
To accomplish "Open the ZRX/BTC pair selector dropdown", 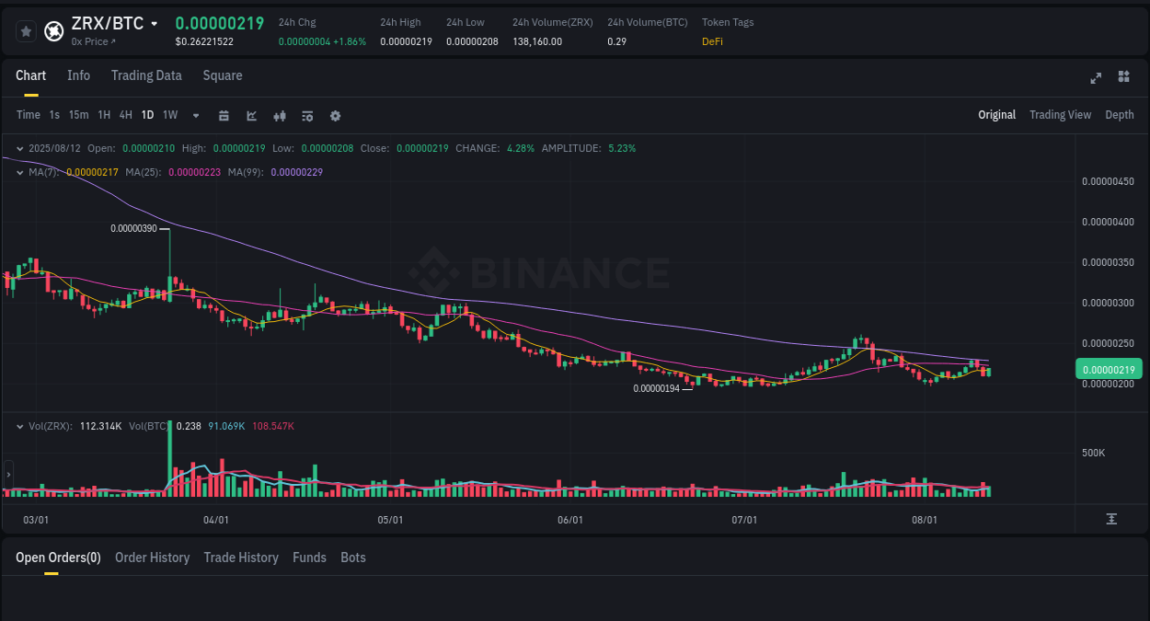I will click(x=154, y=24).
